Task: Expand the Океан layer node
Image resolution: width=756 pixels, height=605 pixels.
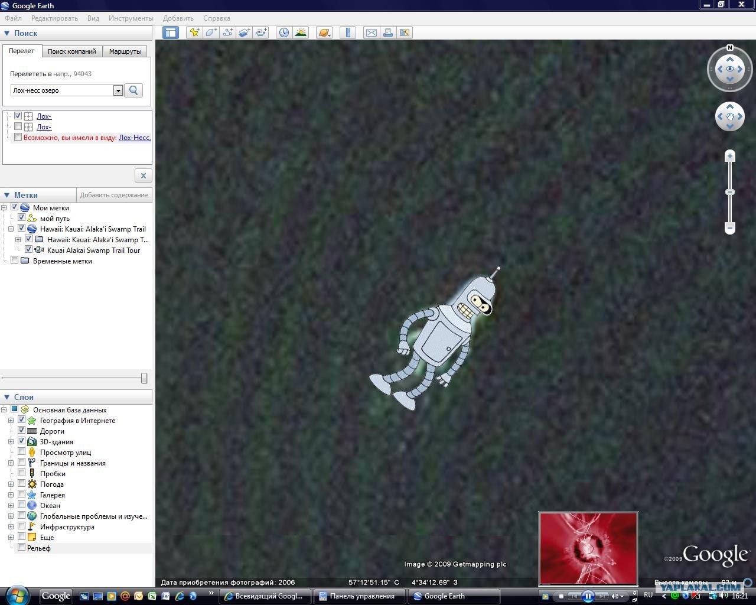Action: (11, 505)
